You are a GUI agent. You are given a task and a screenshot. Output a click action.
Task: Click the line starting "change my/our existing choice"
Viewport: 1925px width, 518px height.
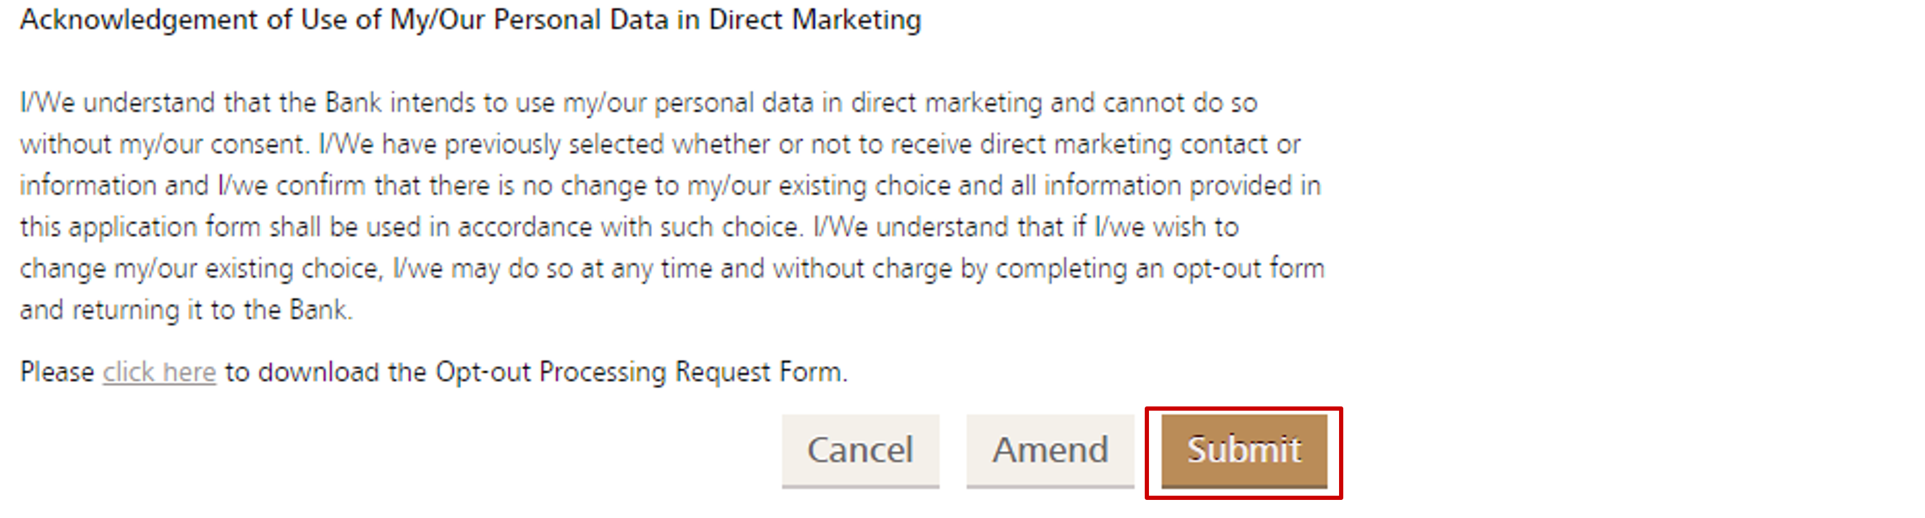coord(200,269)
